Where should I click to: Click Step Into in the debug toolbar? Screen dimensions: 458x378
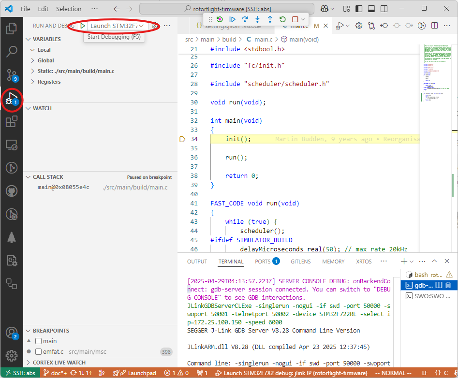tap(257, 19)
